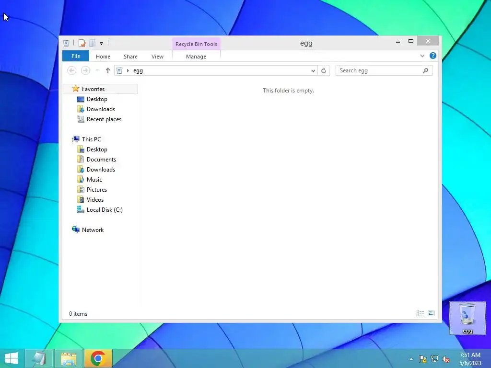491x368 pixels.
Task: Open the address bar history dropdown
Action: pos(313,71)
